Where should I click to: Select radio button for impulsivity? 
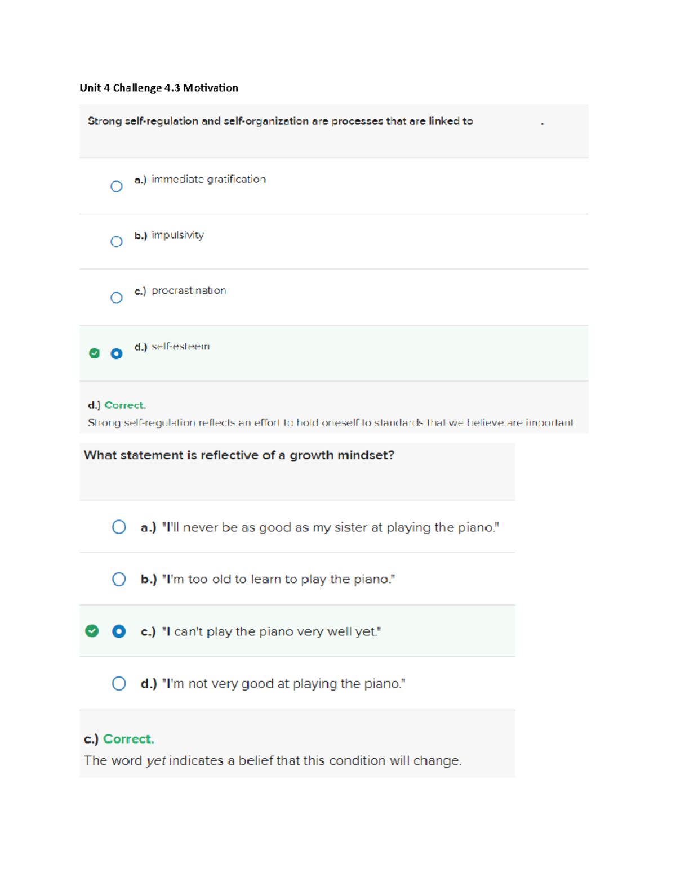click(x=117, y=241)
